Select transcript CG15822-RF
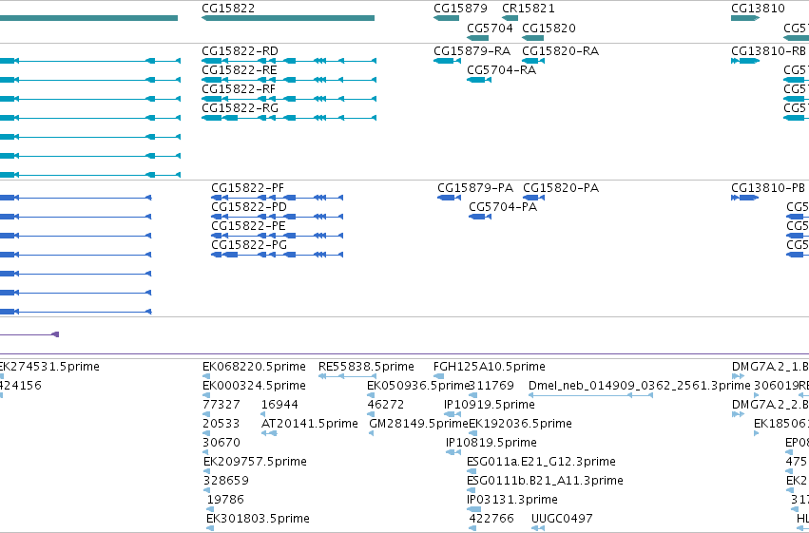The image size is (809, 533). point(289,99)
